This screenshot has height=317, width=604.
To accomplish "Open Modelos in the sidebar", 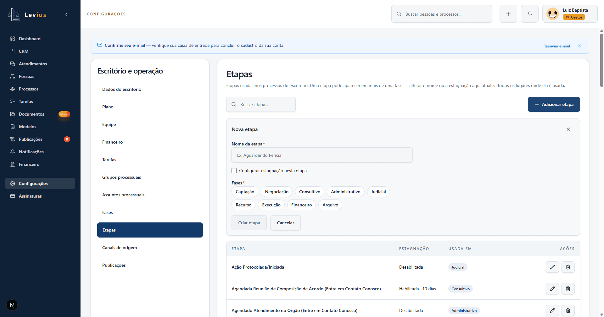I will (40, 127).
